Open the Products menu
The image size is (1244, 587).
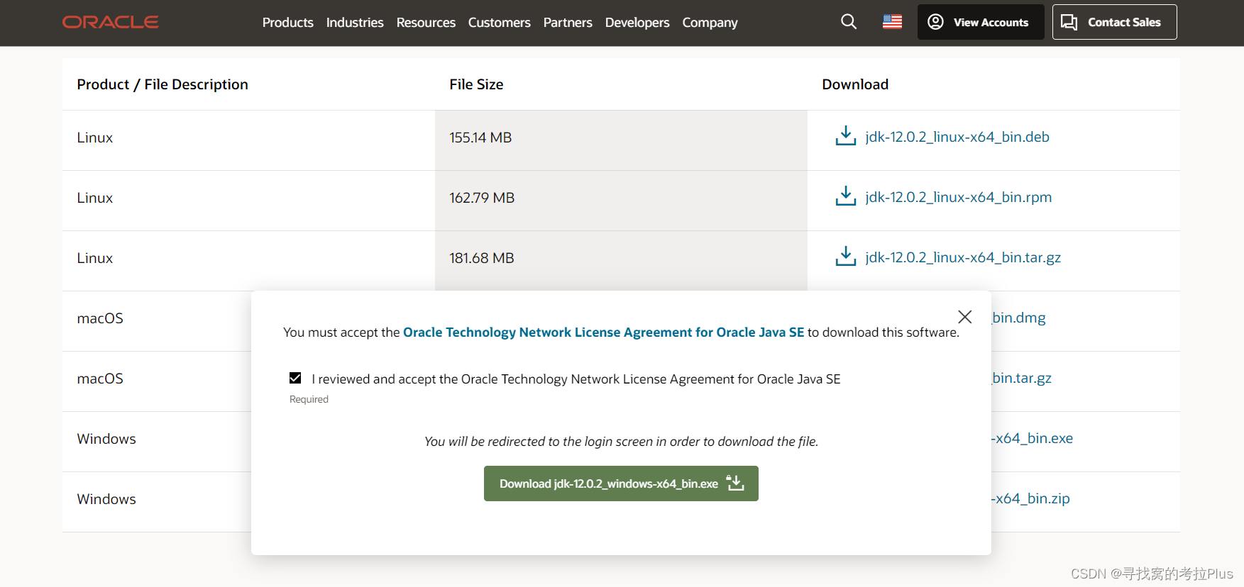click(287, 23)
